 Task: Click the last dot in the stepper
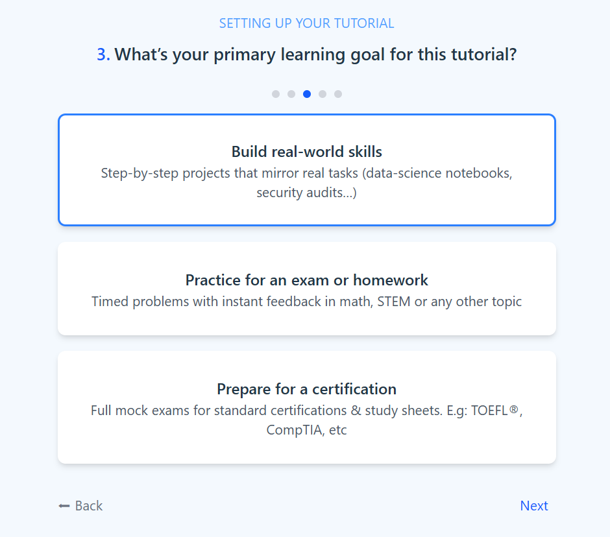coord(338,94)
